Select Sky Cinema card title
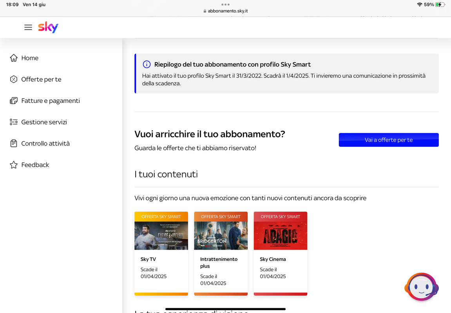The image size is (451, 313). click(x=273, y=259)
